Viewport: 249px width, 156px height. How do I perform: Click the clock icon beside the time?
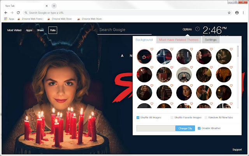point(197,29)
